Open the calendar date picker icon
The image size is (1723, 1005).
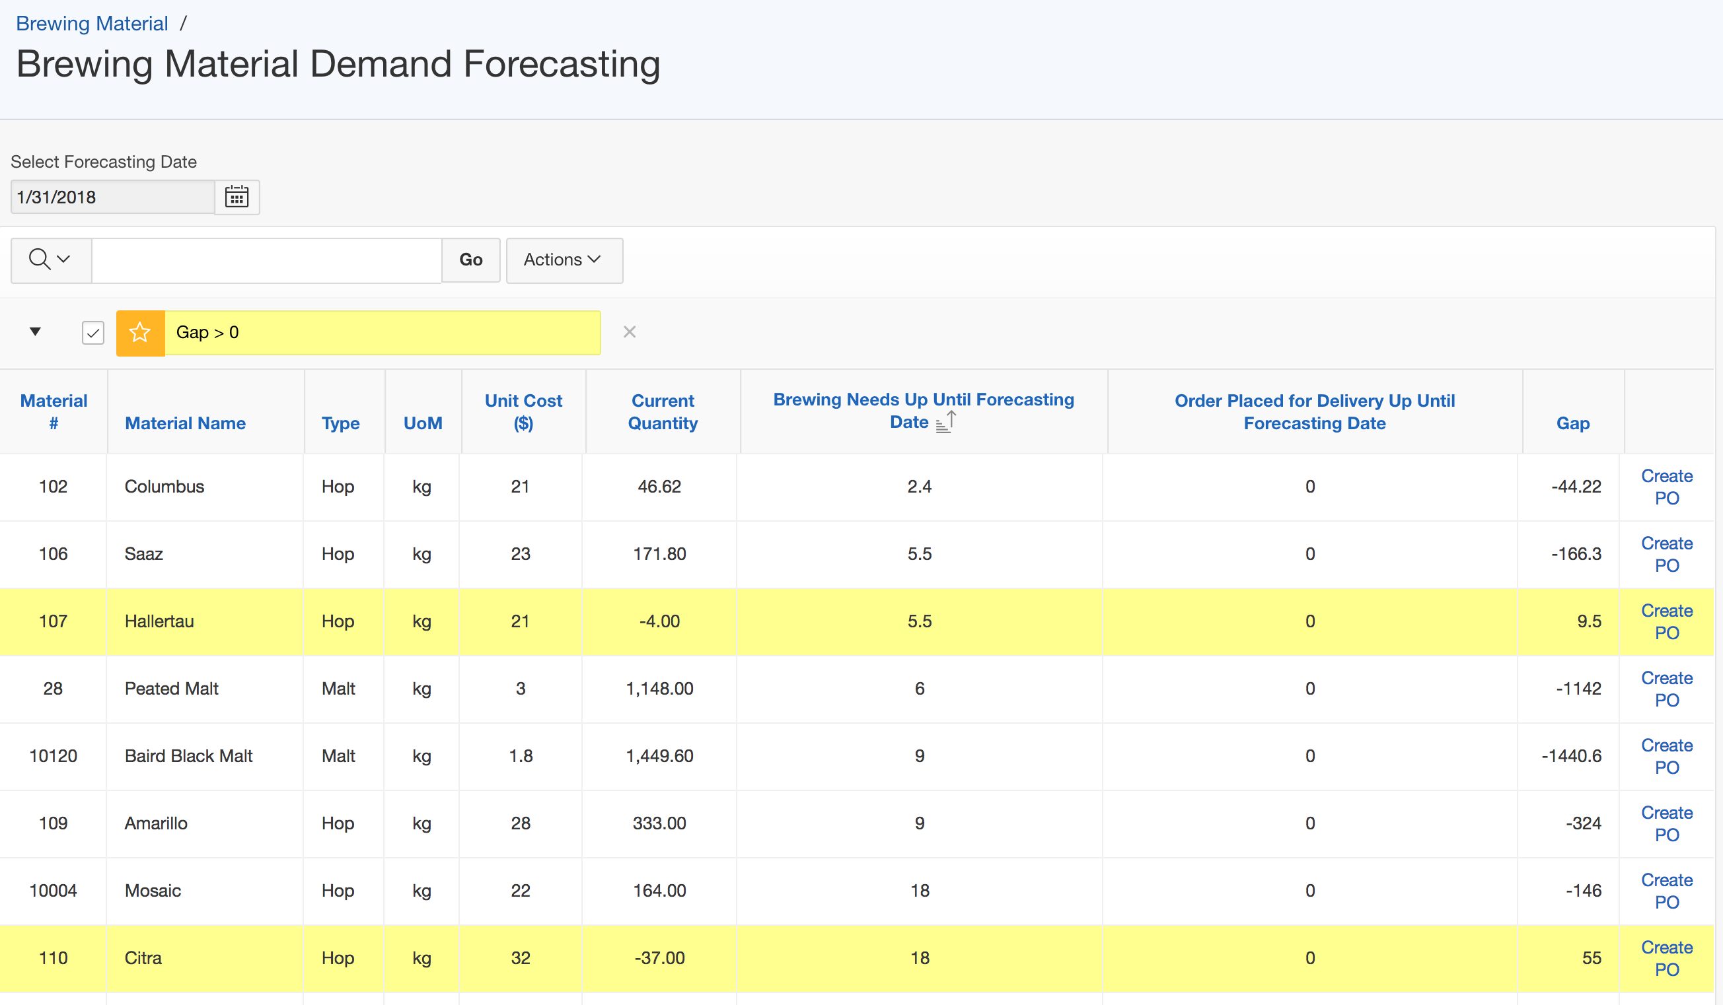pyautogui.click(x=237, y=197)
